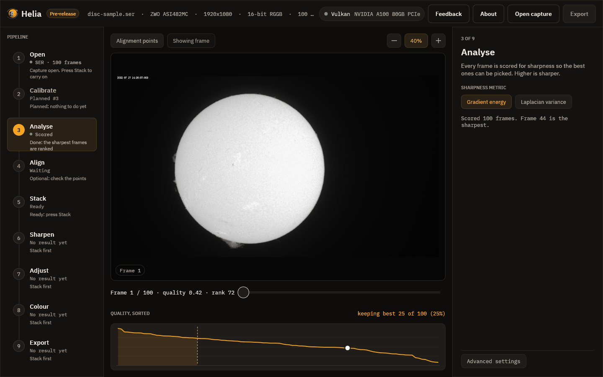Image resolution: width=603 pixels, height=377 pixels.
Task: Open the Open pipeline step title
Action: [37, 54]
